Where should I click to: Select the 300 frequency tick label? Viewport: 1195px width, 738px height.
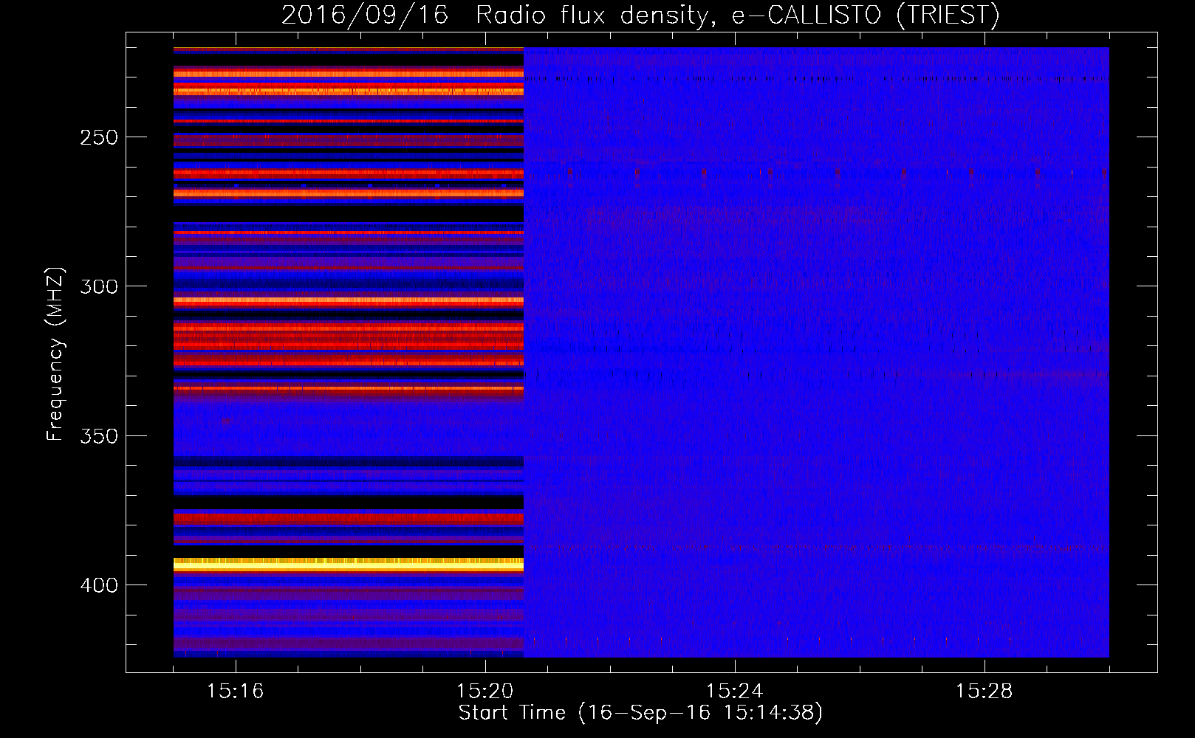[x=99, y=286]
